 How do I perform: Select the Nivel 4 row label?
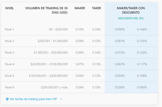(x=10, y=64)
